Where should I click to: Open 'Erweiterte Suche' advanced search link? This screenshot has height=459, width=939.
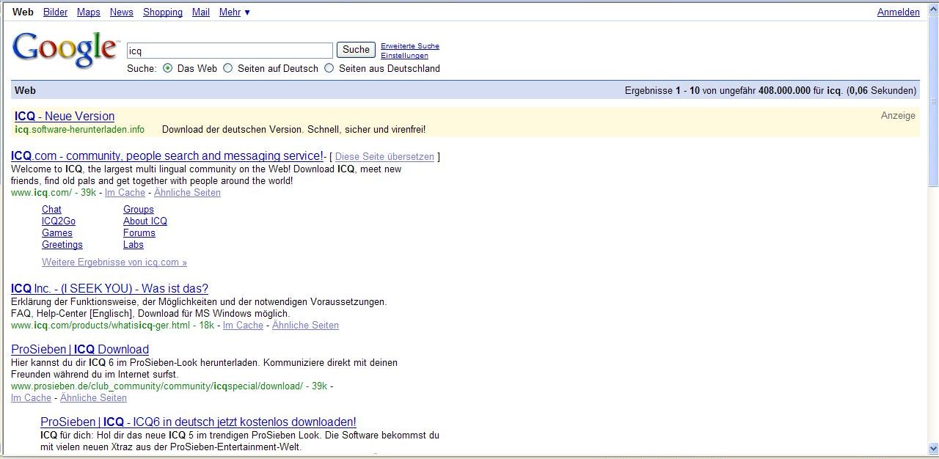pos(409,46)
